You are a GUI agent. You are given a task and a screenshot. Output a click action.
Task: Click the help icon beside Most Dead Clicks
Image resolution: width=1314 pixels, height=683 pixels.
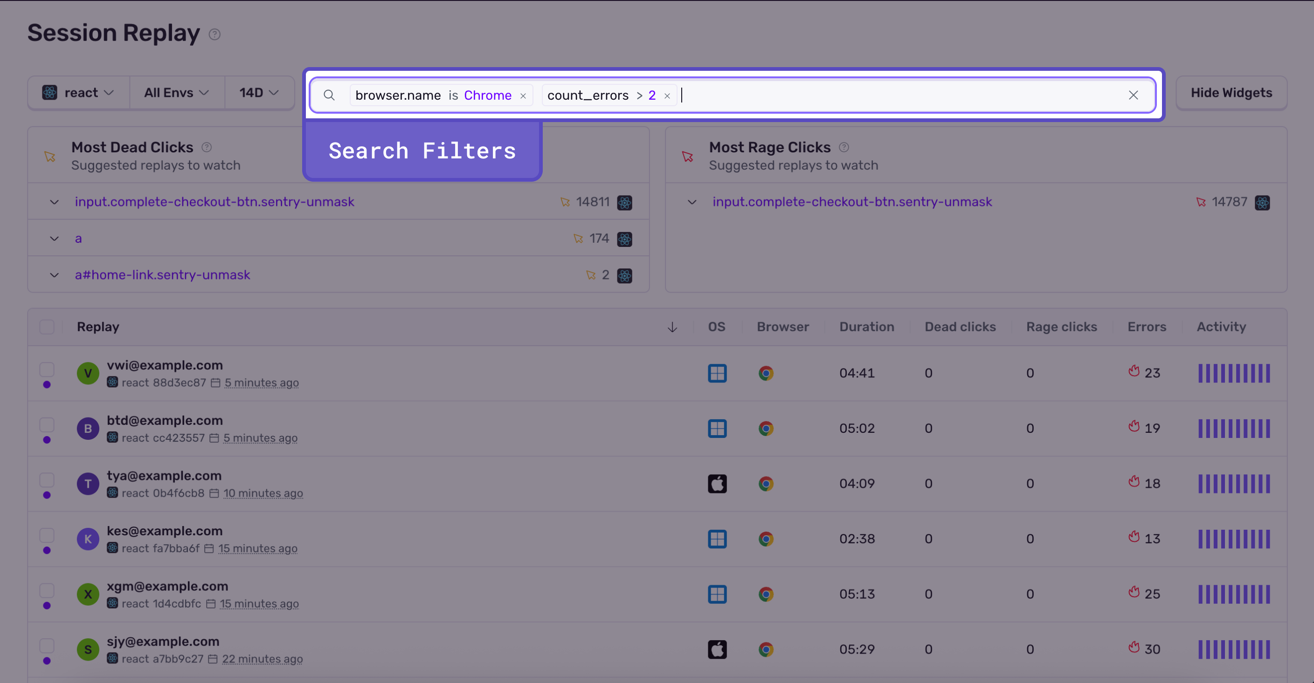click(207, 147)
